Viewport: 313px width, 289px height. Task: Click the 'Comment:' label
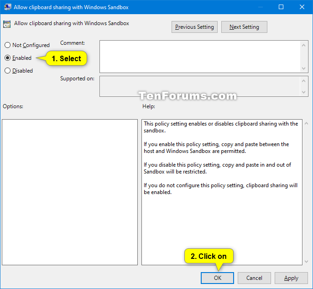tap(73, 43)
